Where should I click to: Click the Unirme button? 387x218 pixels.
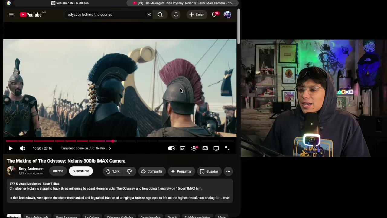pos(58,171)
